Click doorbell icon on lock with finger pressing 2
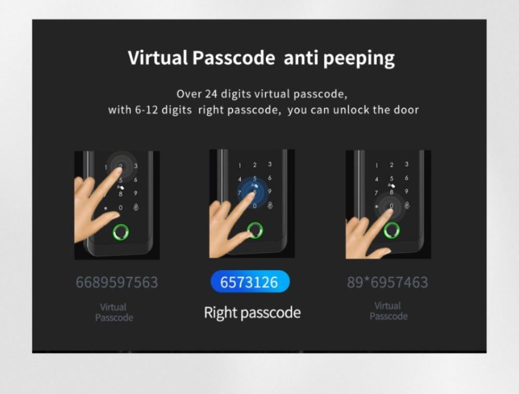This screenshot has width=519, height=394. [135, 207]
